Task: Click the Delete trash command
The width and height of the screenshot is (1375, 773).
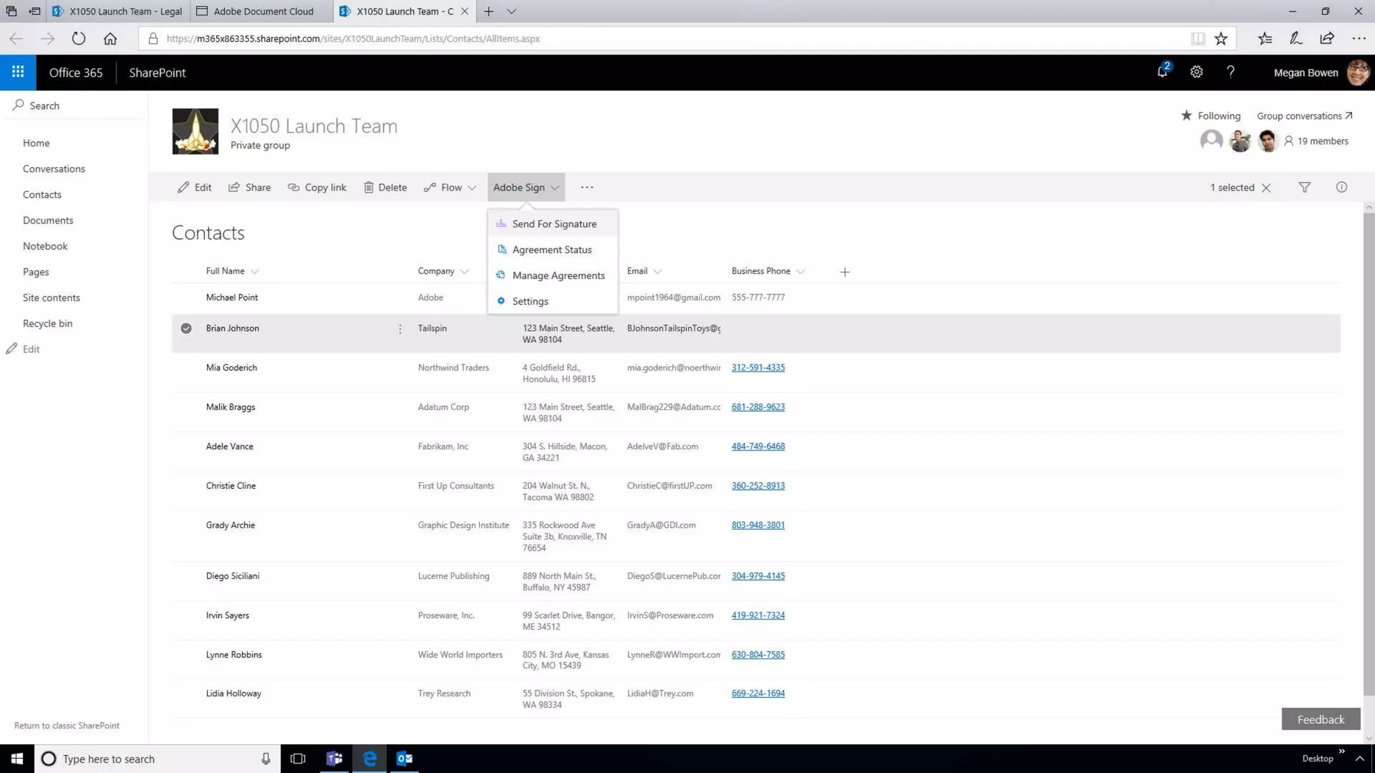Action: click(385, 187)
